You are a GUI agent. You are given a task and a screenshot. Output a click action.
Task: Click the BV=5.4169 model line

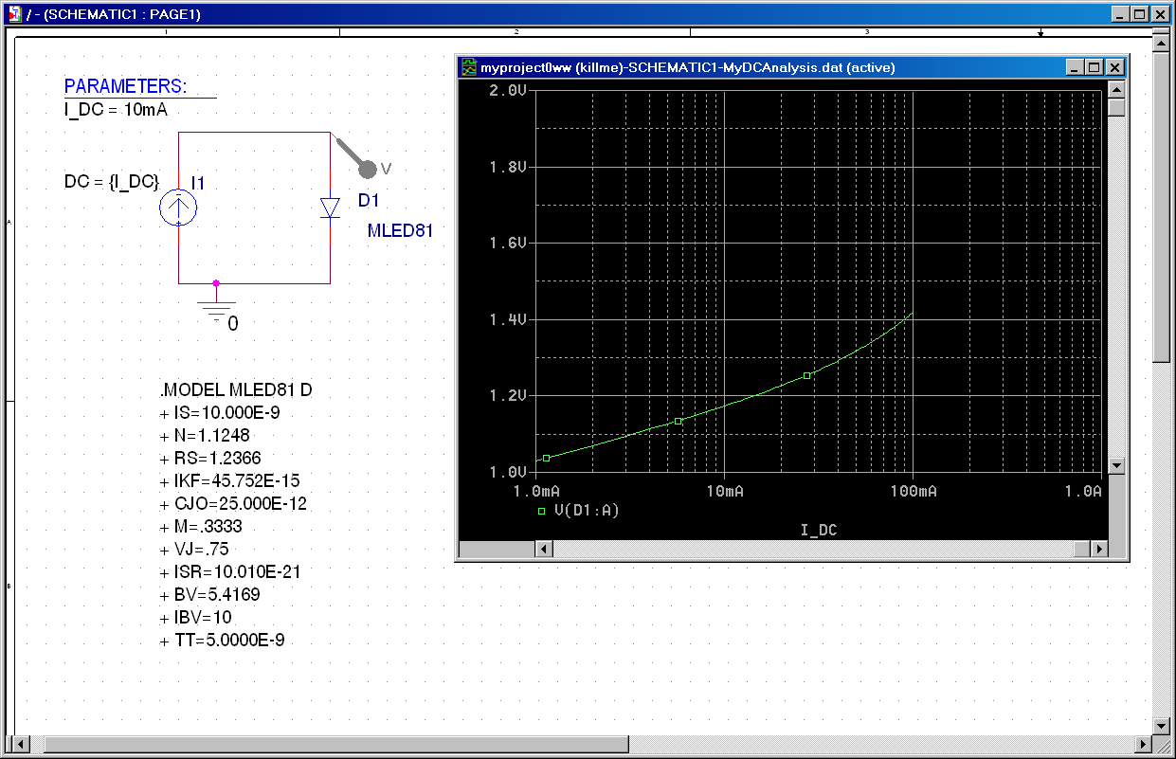click(210, 595)
